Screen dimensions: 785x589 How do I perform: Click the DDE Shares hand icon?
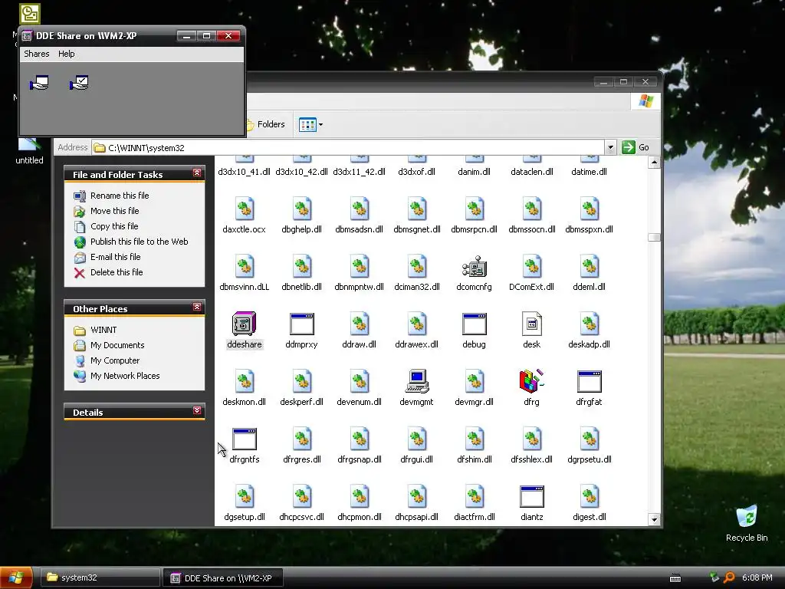[39, 83]
